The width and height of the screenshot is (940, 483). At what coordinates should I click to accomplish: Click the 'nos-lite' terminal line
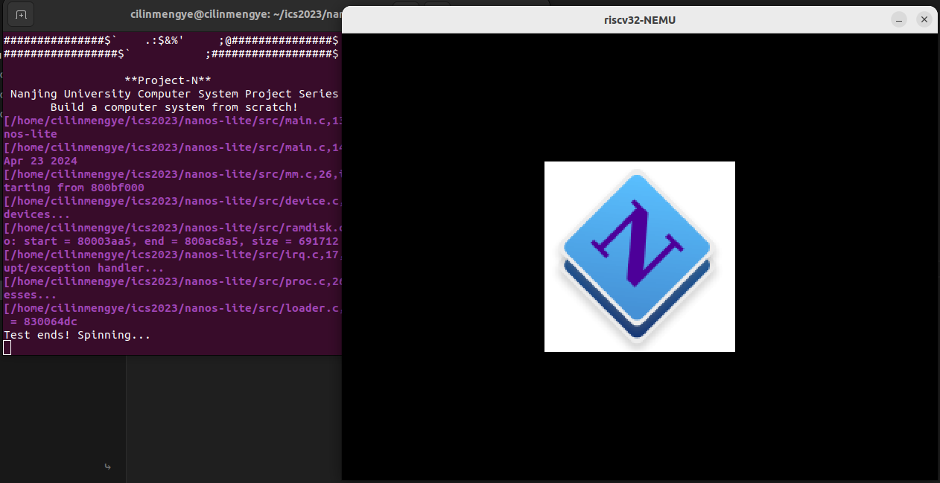(30, 134)
